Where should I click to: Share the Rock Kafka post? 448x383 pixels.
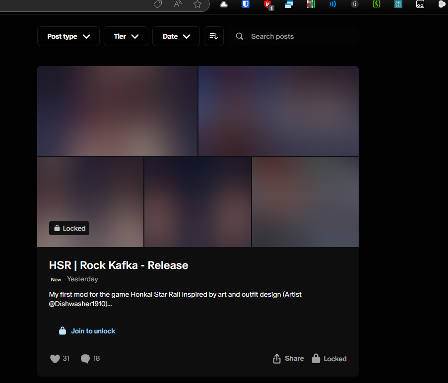288,359
